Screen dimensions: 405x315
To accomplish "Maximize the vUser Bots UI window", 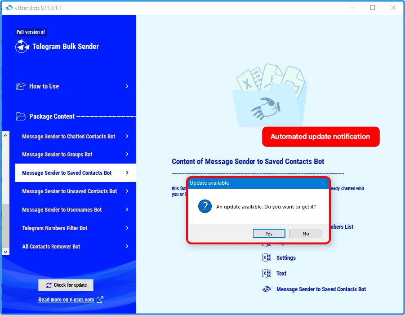I will [x=373, y=8].
